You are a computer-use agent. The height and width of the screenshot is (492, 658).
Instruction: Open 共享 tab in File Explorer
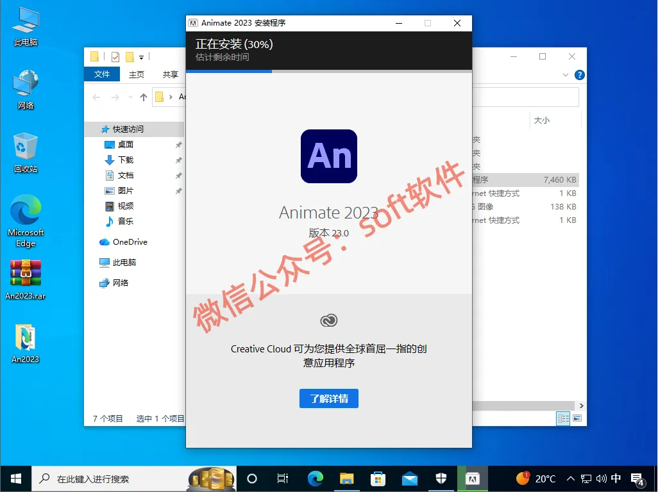[x=171, y=74]
